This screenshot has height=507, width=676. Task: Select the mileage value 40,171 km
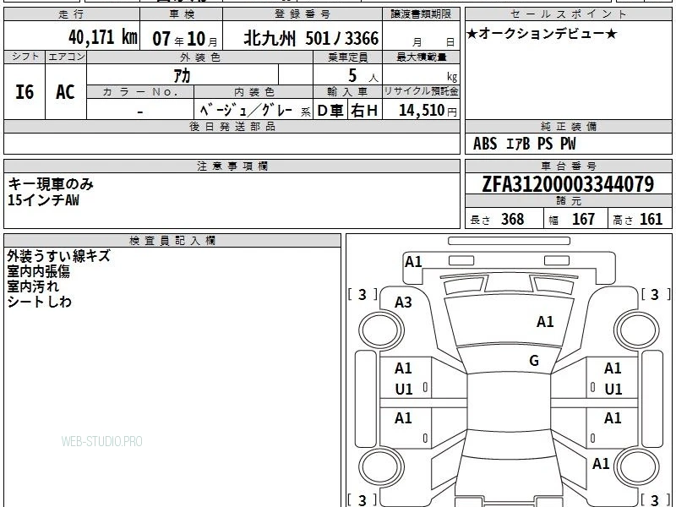coord(102,37)
